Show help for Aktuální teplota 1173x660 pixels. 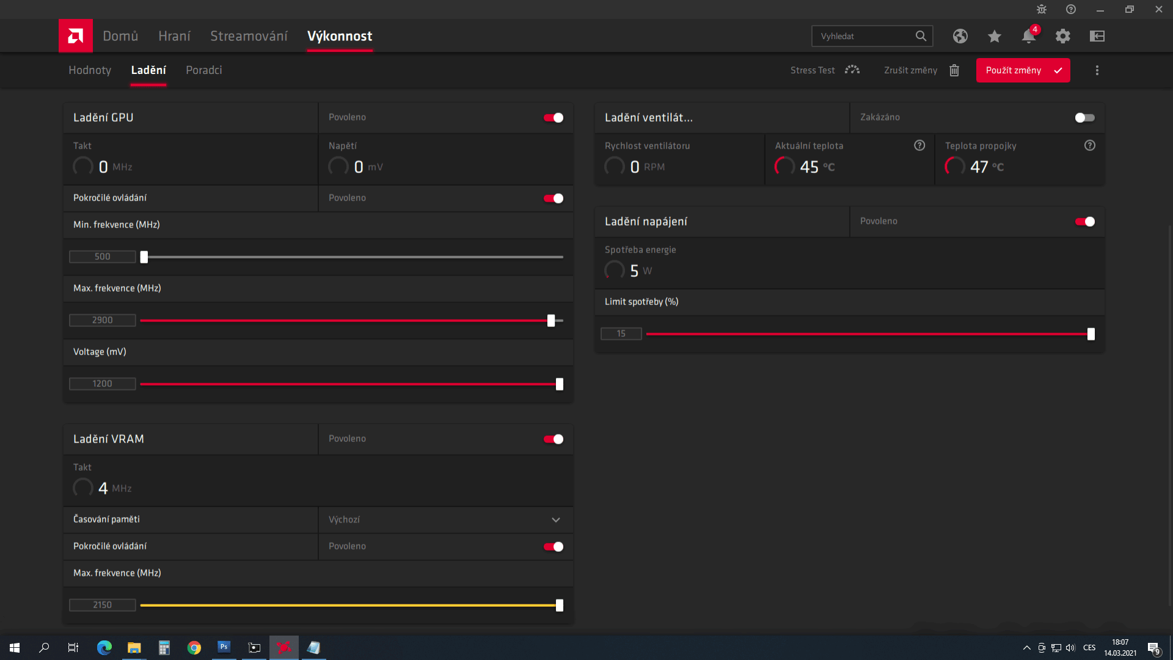pos(919,145)
